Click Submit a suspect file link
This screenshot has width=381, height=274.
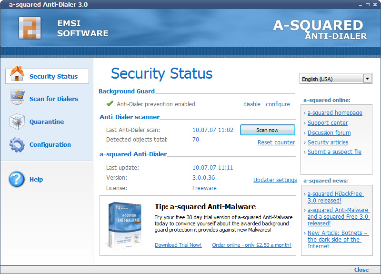pos(334,152)
